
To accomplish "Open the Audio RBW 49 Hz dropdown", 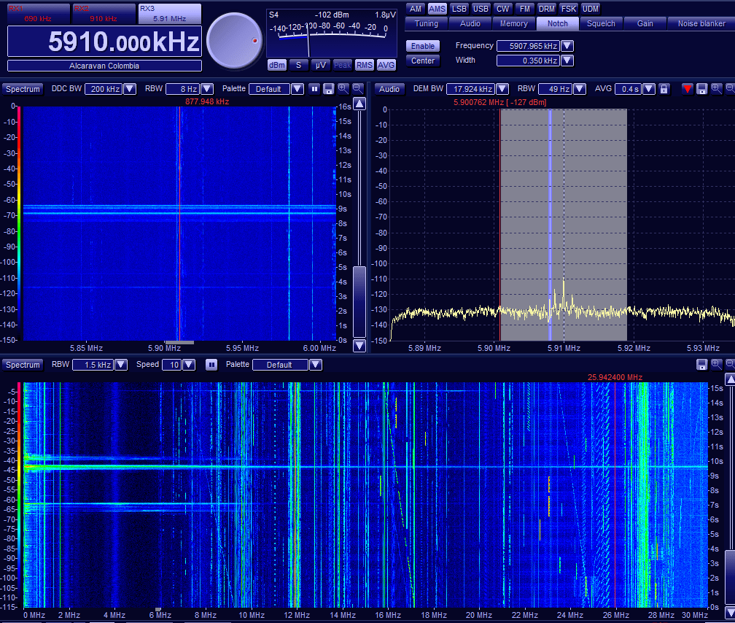I will point(580,89).
